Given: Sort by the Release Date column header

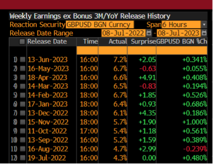Looking at the screenshot, I should click(x=47, y=41).
